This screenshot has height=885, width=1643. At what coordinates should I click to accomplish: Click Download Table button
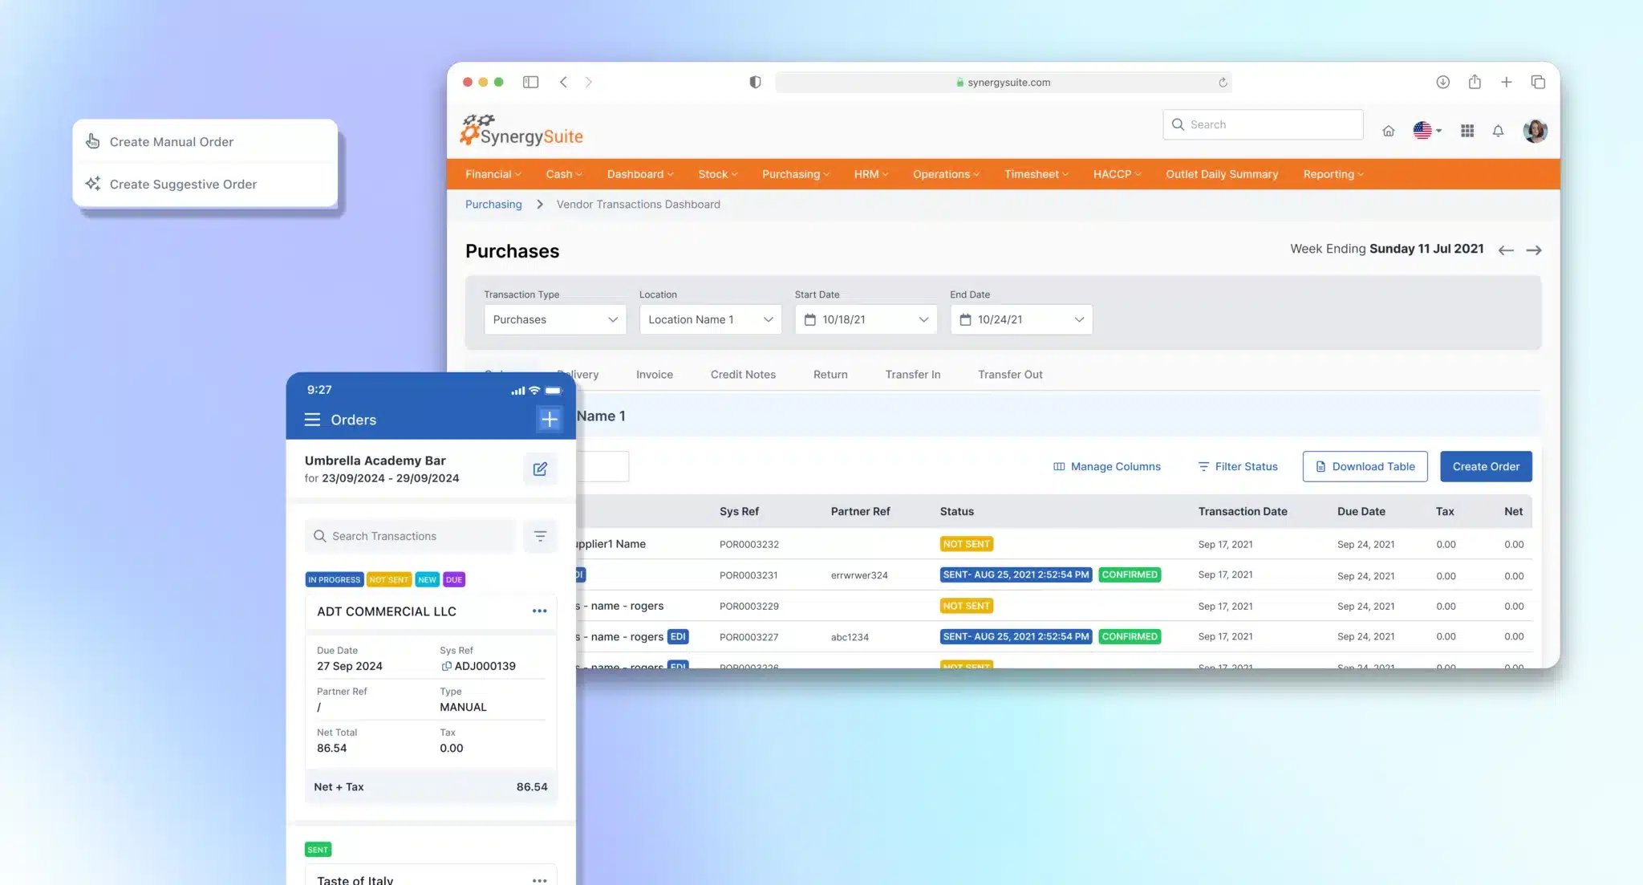point(1365,467)
